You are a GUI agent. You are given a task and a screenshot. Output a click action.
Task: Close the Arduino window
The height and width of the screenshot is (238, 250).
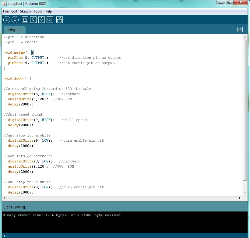241,2
